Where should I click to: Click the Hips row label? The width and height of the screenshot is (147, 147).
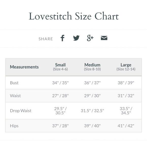click(14, 126)
